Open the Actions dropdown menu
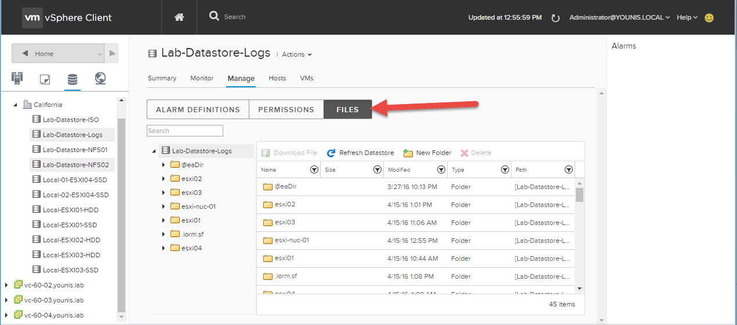737x325 pixels. click(x=297, y=54)
